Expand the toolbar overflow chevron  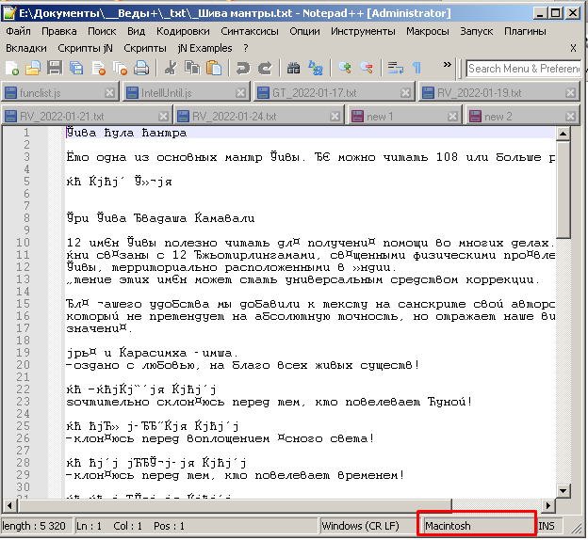(x=447, y=65)
